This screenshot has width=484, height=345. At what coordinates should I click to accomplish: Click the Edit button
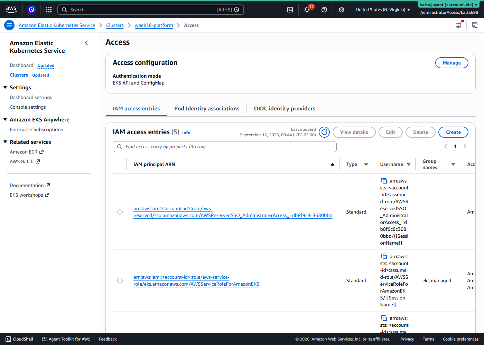tap(391, 132)
